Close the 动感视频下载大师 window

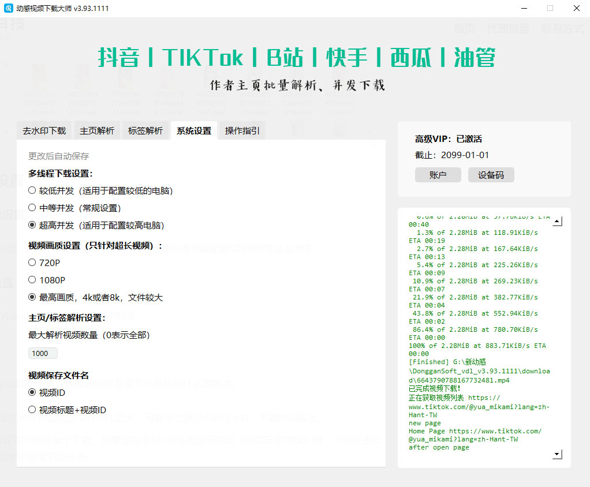577,8
